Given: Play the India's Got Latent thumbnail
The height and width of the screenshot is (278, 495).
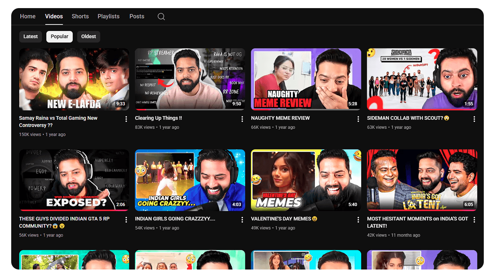Looking at the screenshot, I should (x=422, y=180).
